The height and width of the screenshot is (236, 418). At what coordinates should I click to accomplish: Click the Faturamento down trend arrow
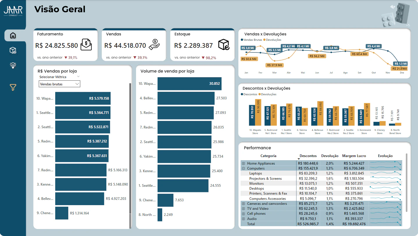(x=66, y=58)
